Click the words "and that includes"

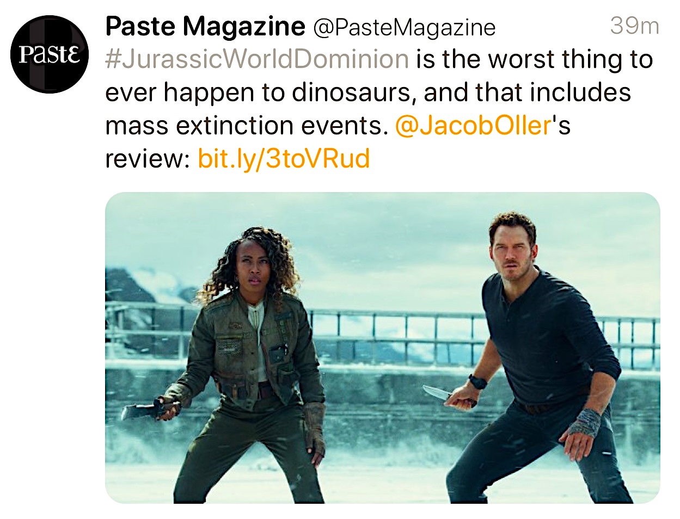click(x=527, y=92)
